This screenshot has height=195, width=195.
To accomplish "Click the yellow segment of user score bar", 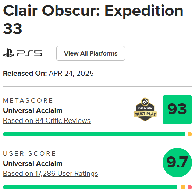I will pyautogui.click(x=183, y=187).
